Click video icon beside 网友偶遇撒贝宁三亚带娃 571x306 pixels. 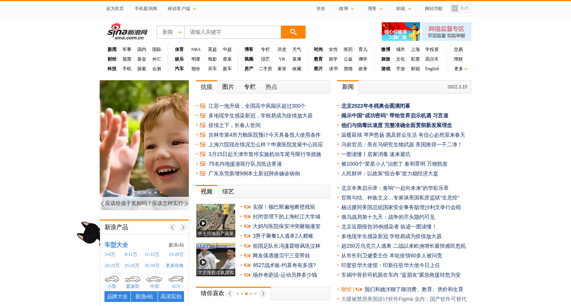tap(247, 255)
